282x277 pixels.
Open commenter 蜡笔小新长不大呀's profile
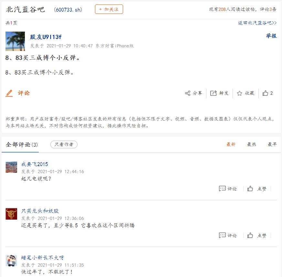[43, 258]
